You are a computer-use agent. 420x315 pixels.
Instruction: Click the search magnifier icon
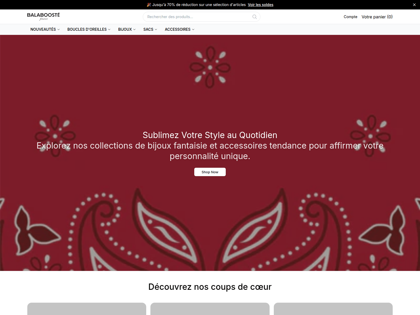pos(255,17)
